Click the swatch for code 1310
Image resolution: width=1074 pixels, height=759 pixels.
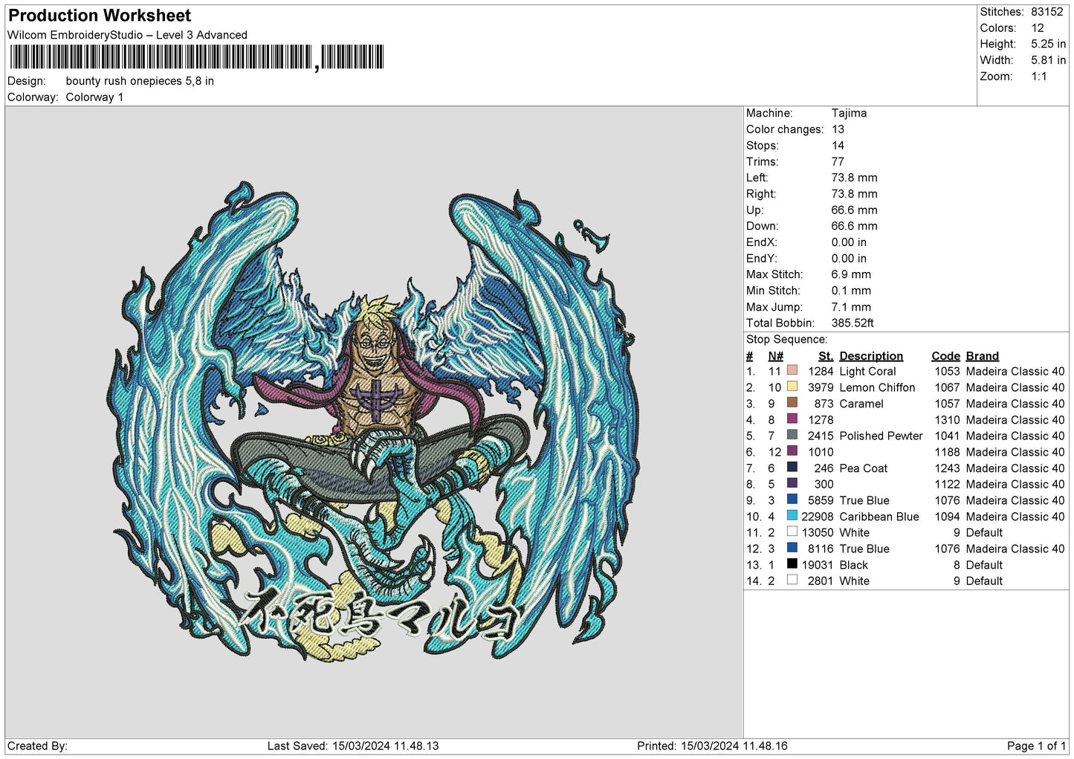(792, 419)
